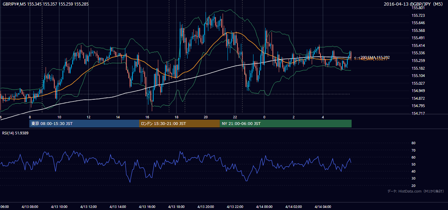The height and width of the screenshot is (210, 448).
Task: Click price axis value 155.027
Action: [x=418, y=83]
